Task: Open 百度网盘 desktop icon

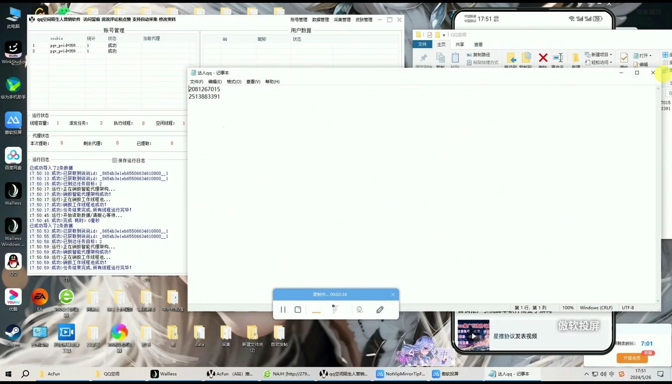Action: pos(13,159)
